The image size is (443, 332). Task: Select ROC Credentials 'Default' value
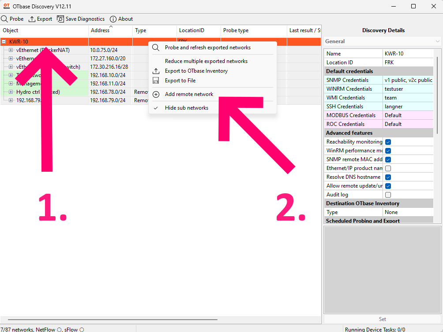[408, 124]
